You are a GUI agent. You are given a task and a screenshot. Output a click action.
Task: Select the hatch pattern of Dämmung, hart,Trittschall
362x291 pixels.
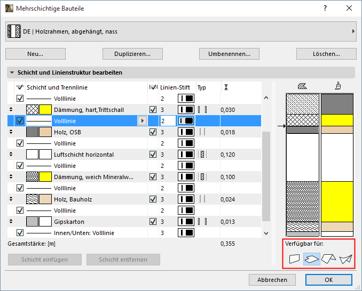click(x=32, y=110)
